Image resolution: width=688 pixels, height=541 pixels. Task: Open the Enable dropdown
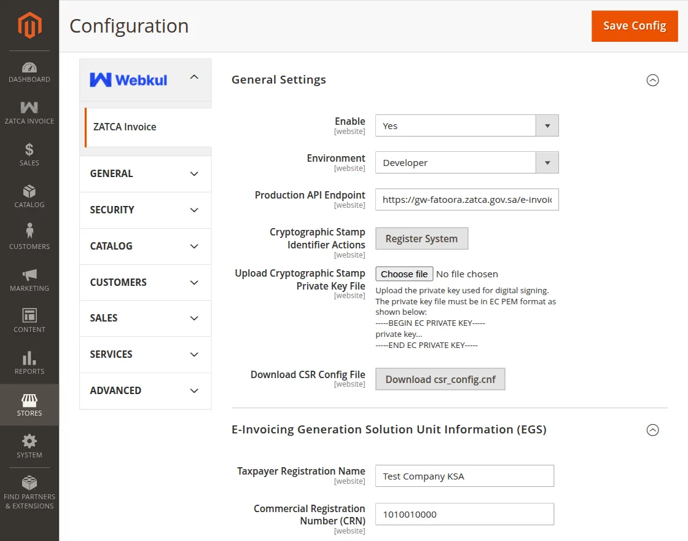[x=466, y=125]
